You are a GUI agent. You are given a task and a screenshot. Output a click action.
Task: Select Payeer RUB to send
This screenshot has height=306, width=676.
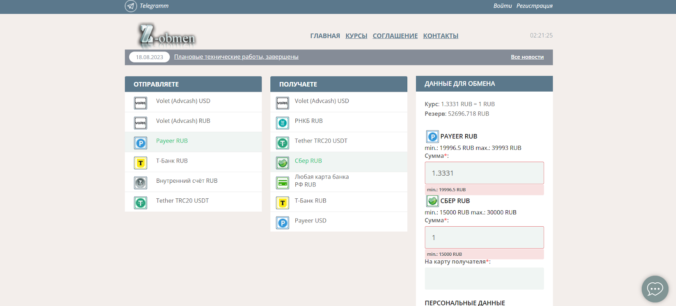click(x=193, y=142)
